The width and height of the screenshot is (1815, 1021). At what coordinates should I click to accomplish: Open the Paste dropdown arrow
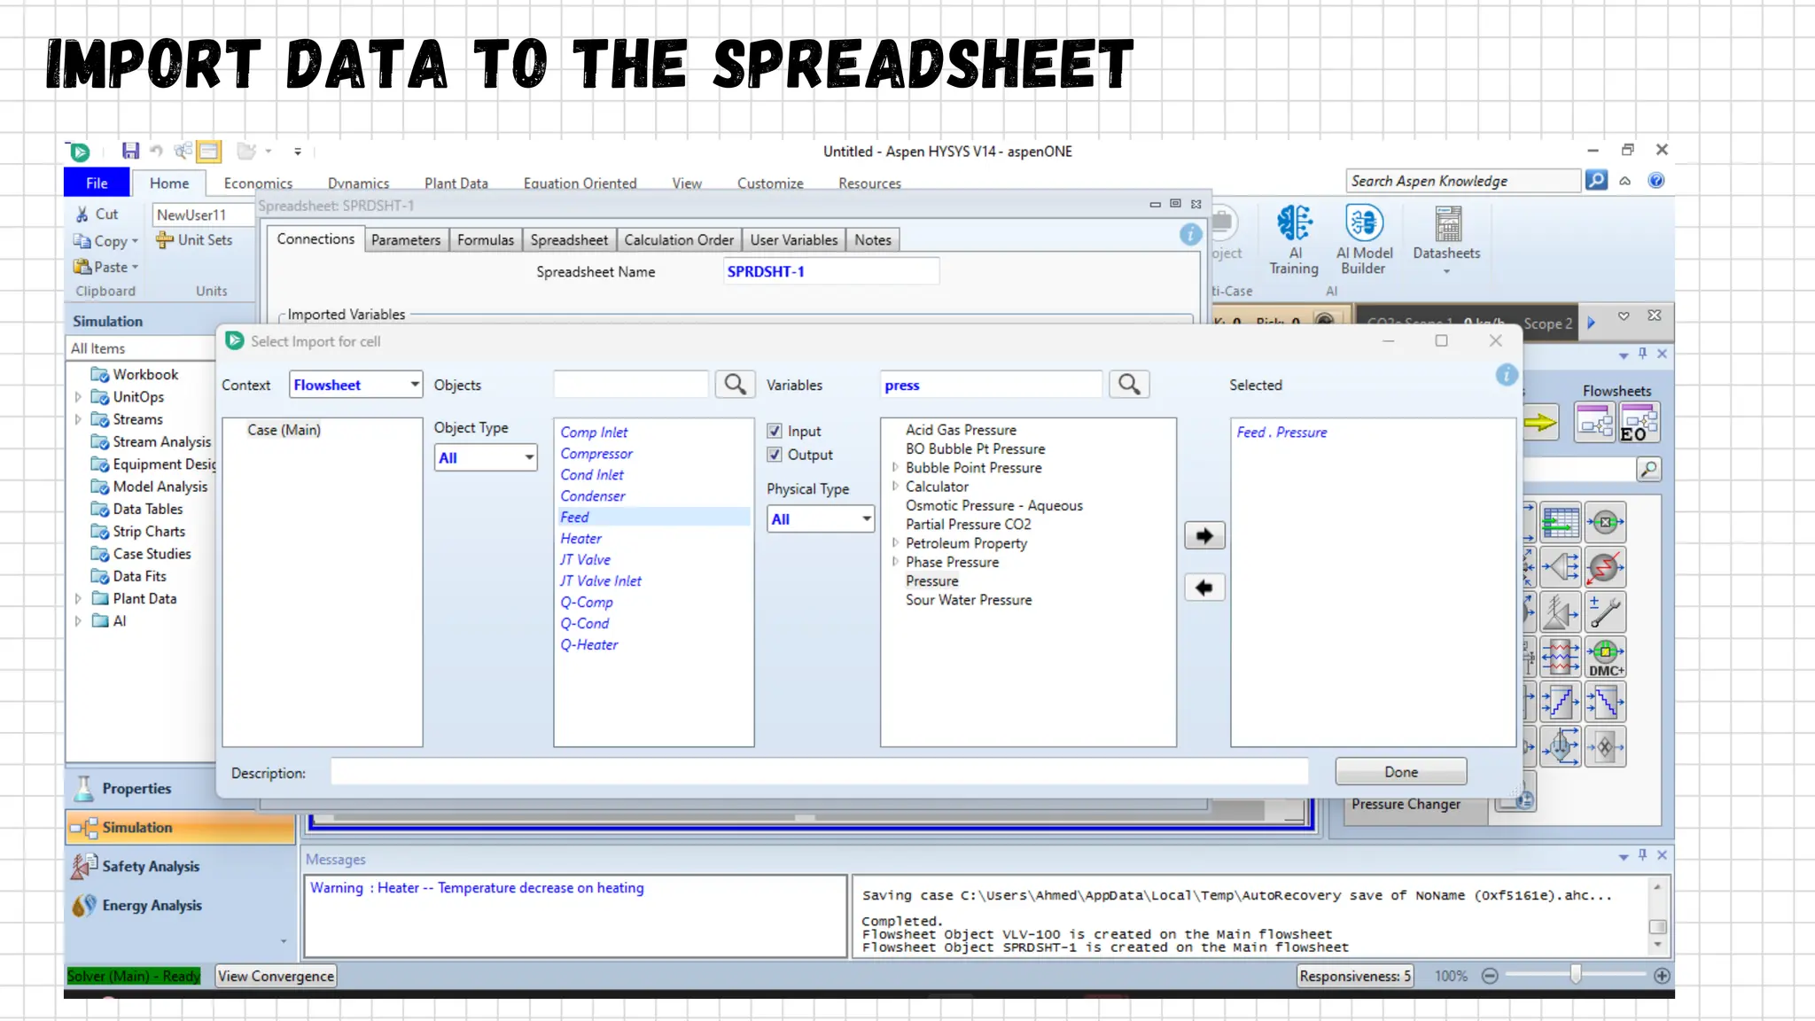pyautogui.click(x=135, y=267)
